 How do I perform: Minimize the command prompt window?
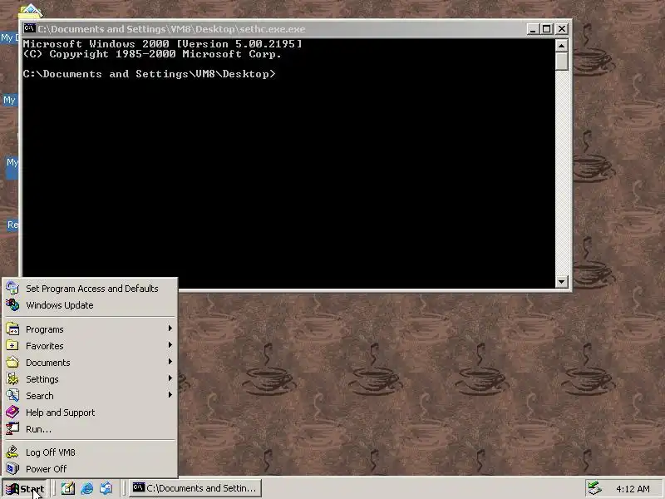click(533, 29)
